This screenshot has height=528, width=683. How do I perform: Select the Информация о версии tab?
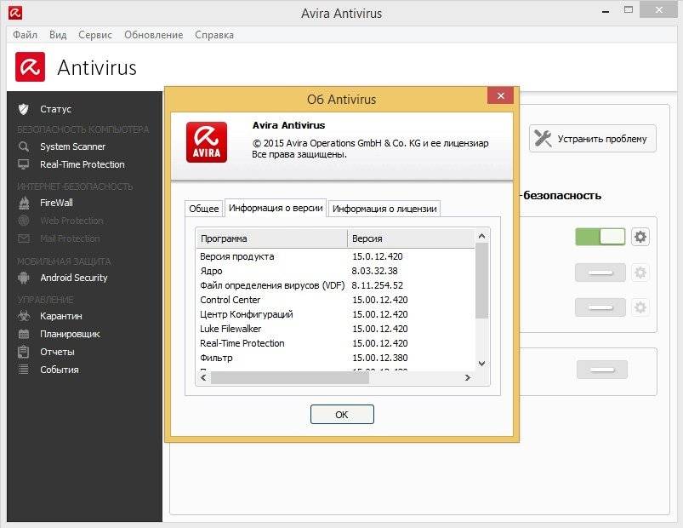click(x=276, y=208)
